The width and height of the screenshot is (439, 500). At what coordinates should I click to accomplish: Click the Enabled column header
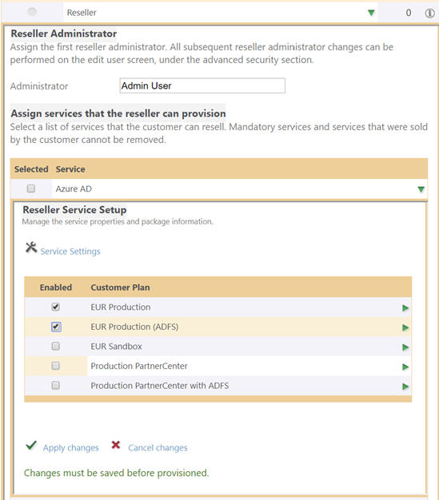[56, 288]
